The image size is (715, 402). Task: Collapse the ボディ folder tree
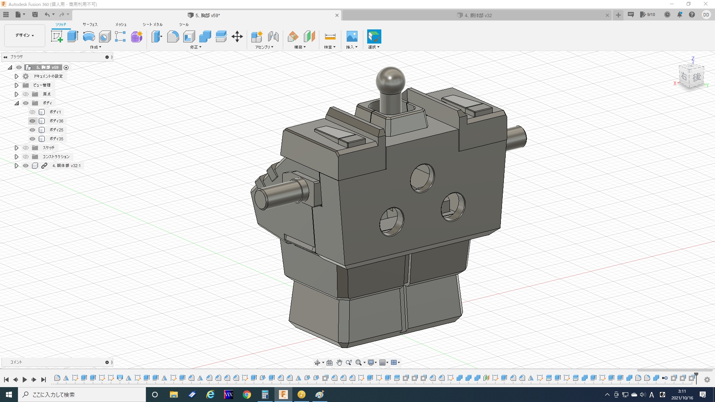pos(16,103)
